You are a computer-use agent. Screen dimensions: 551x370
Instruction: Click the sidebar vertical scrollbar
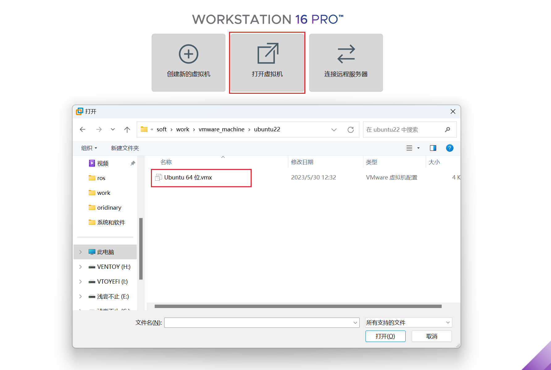coord(141,249)
